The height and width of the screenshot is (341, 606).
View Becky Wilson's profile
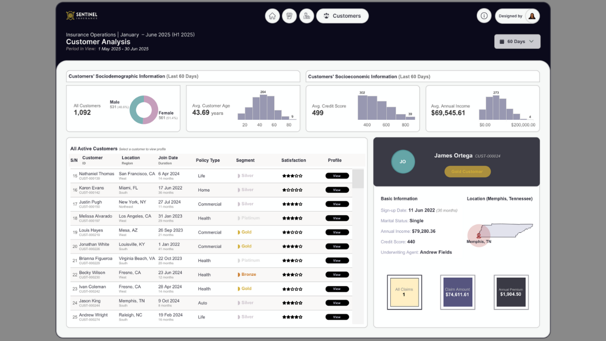click(x=337, y=275)
